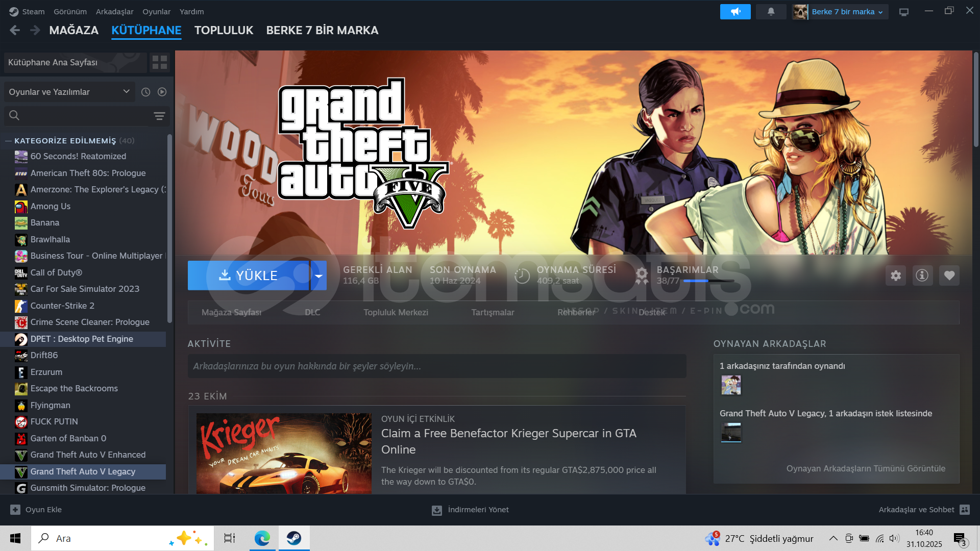Favorite GTA V with the heart icon

[x=949, y=275]
